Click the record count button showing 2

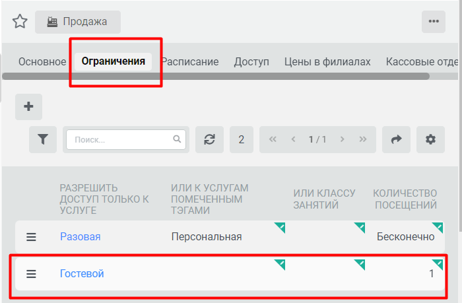[x=242, y=139]
